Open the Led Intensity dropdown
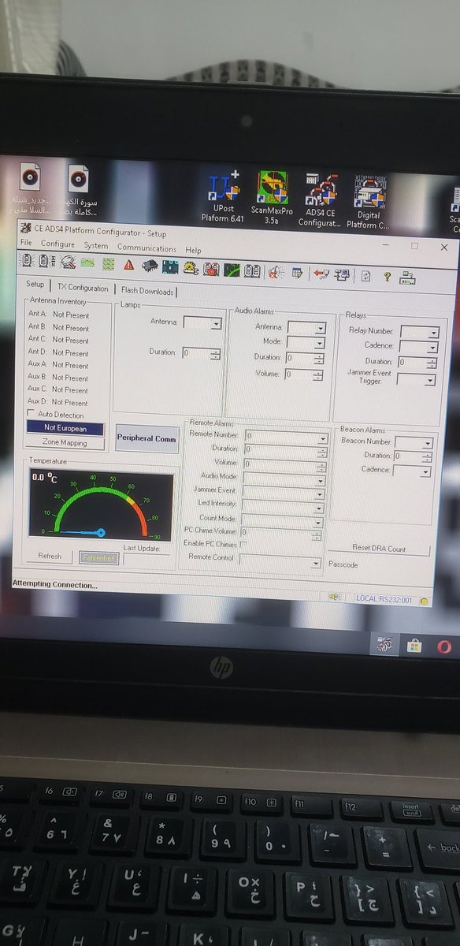Image resolution: width=460 pixels, height=946 pixels. [284, 506]
